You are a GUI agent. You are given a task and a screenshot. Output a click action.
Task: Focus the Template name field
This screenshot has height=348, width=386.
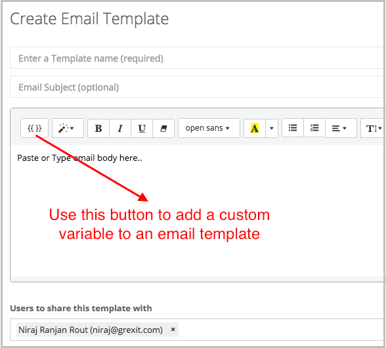tap(198, 58)
